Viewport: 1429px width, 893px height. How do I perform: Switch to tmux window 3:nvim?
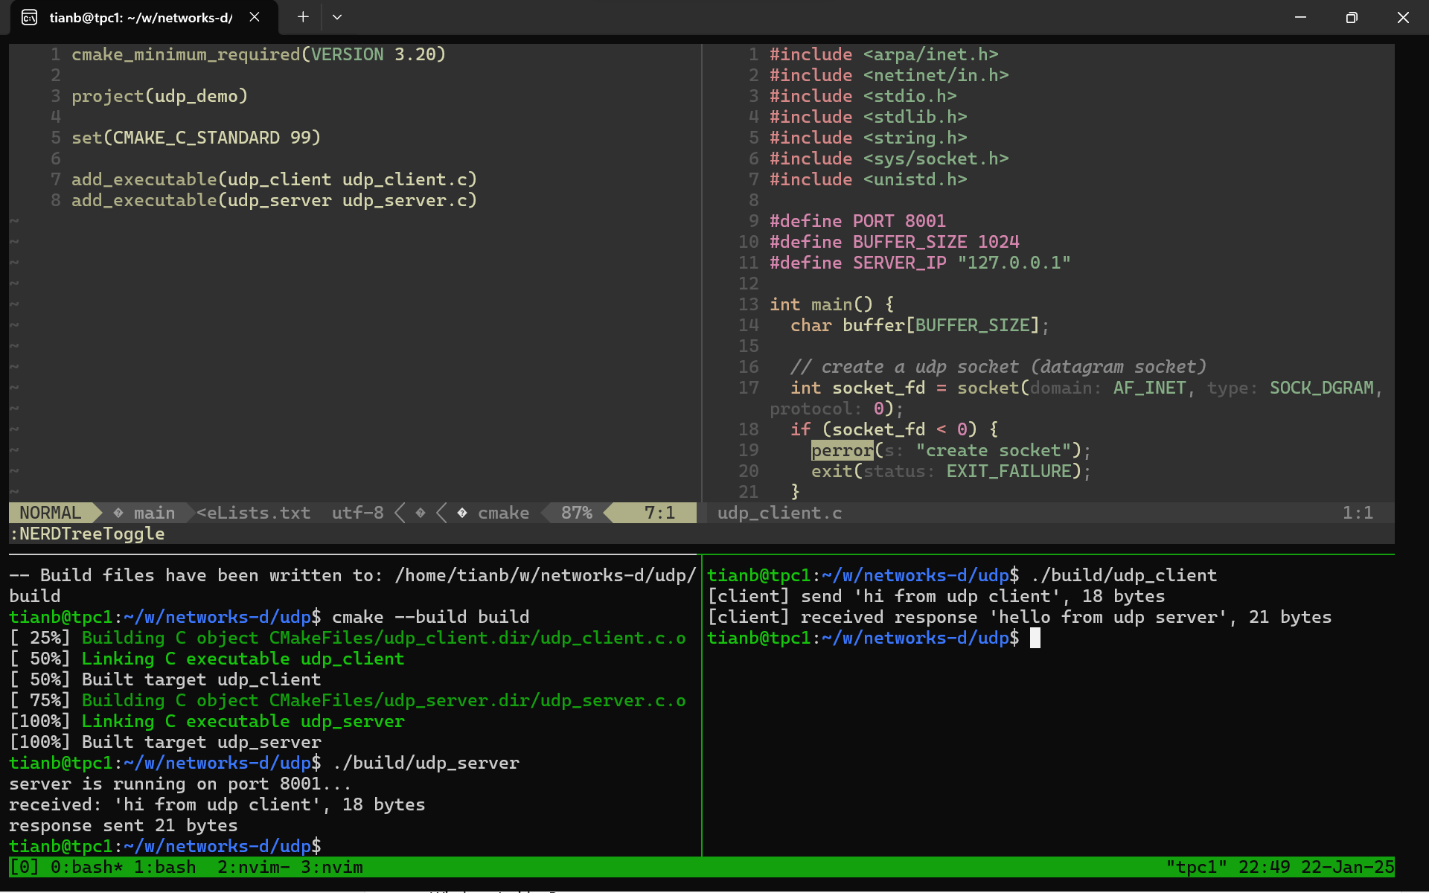pyautogui.click(x=331, y=867)
